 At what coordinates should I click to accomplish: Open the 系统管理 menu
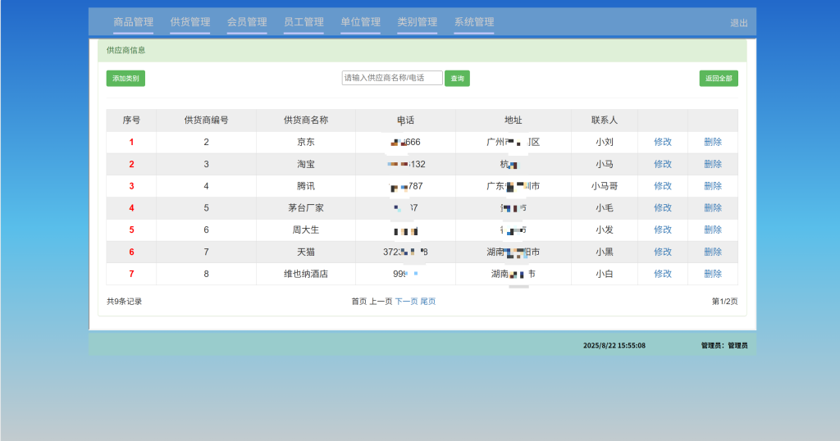[x=474, y=22]
